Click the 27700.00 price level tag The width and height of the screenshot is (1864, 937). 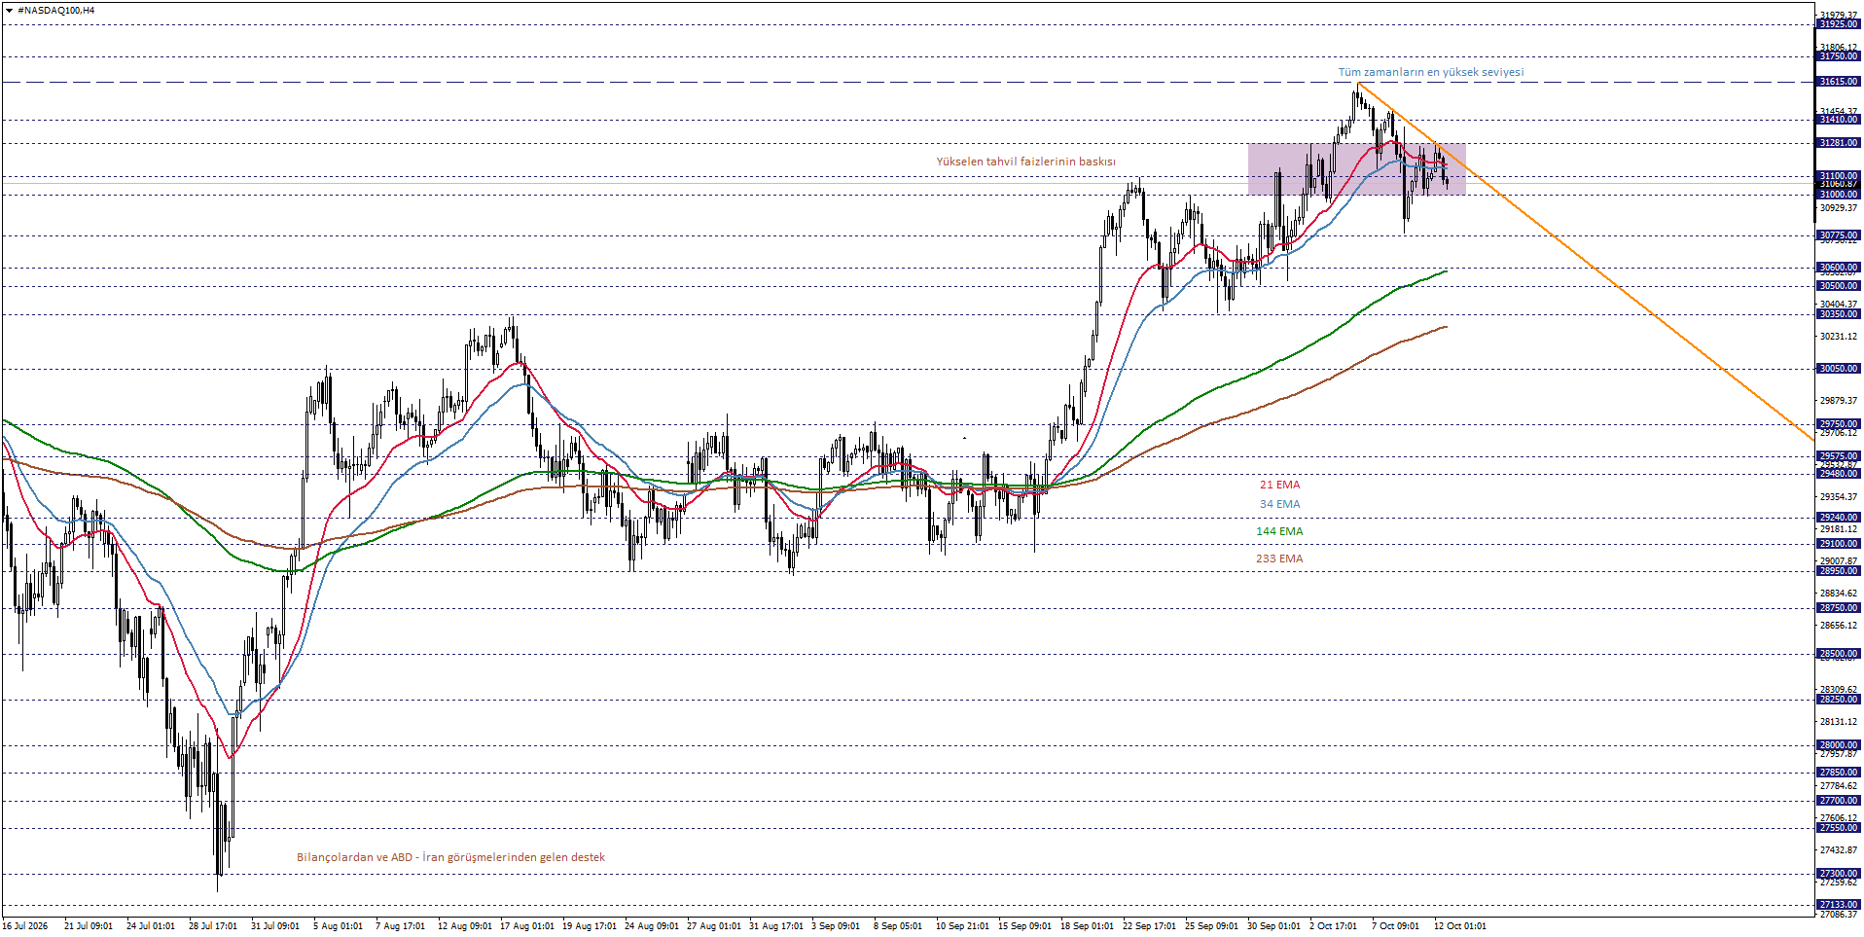(1838, 801)
